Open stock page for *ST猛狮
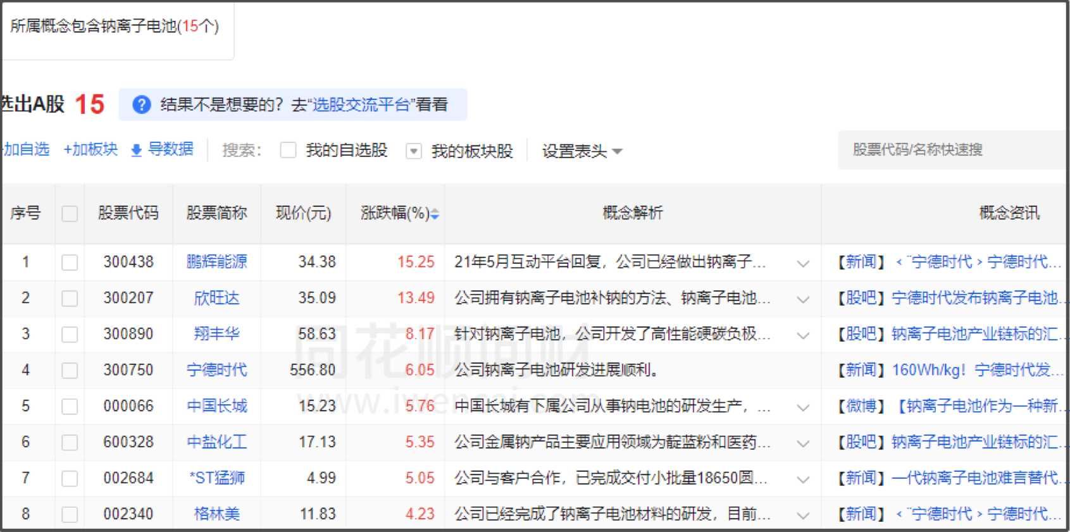This screenshot has height=532, width=1070. coord(216,478)
